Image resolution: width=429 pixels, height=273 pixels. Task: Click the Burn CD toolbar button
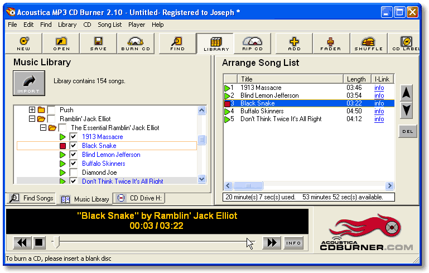(x=136, y=43)
